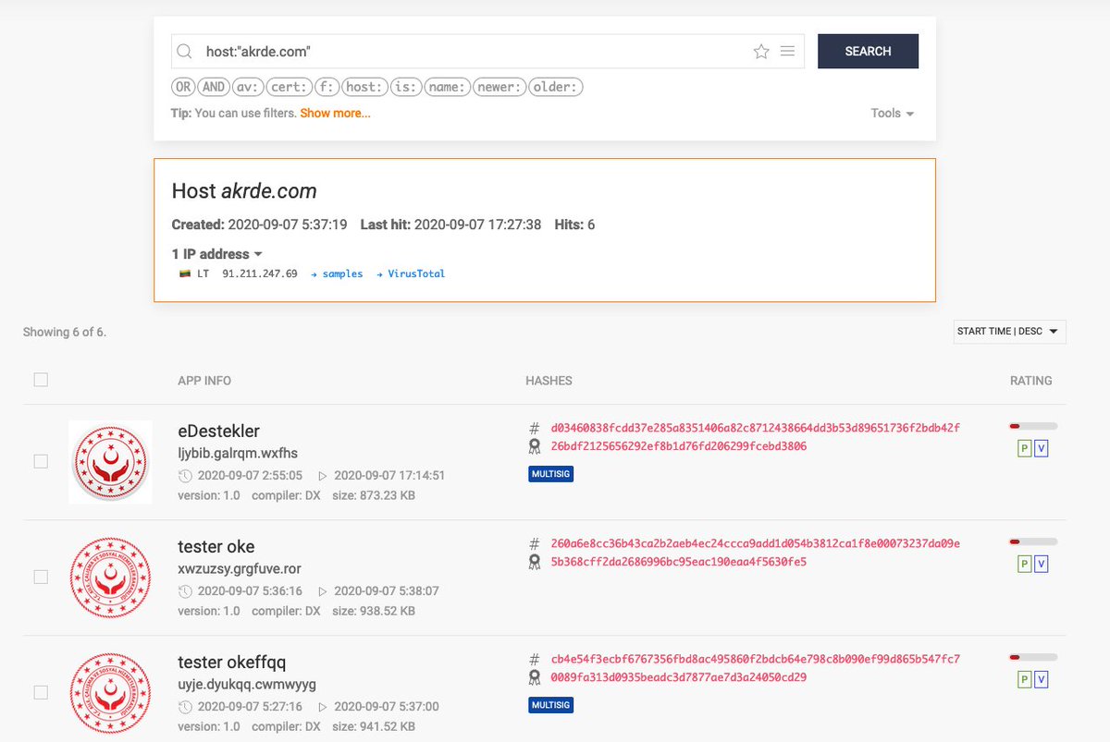1110x742 pixels.
Task: Expand the 1 IP address list
Action: click(217, 254)
